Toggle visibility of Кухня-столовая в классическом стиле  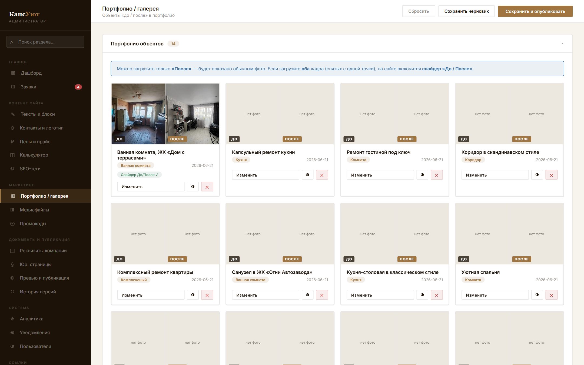tap(422, 295)
